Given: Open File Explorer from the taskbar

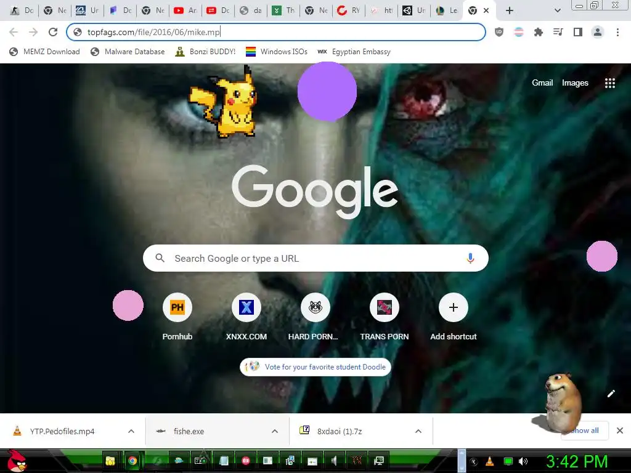Looking at the screenshot, I should (x=110, y=461).
